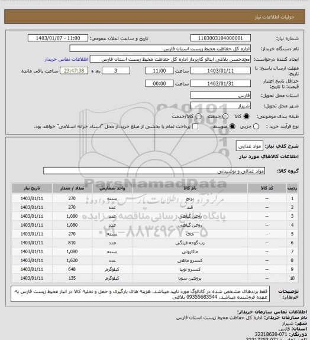Viewport: 310px width, 340px height.
Task: Click the countdown timer 23:47:38
Action: click(x=74, y=71)
